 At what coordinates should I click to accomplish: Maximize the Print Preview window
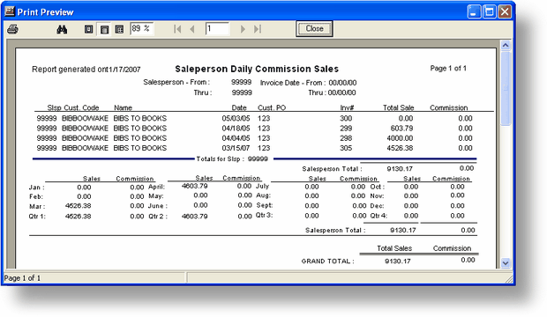pos(490,11)
